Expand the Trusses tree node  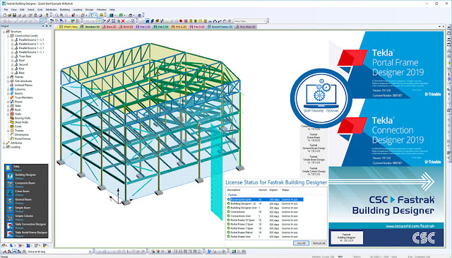click(8, 131)
